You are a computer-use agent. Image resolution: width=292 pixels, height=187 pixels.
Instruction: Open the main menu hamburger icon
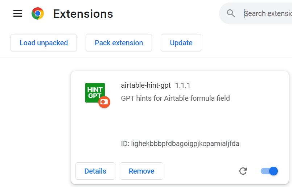pyautogui.click(x=18, y=14)
